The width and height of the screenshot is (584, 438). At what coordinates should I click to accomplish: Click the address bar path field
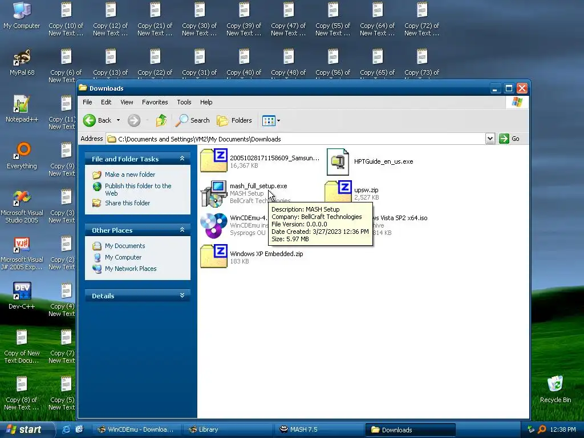pyautogui.click(x=296, y=139)
